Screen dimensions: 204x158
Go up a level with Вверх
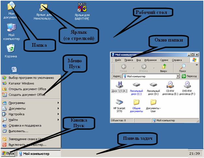[164, 68]
